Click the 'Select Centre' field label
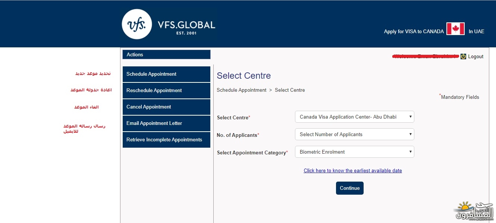This screenshot has width=496, height=223. point(234,117)
